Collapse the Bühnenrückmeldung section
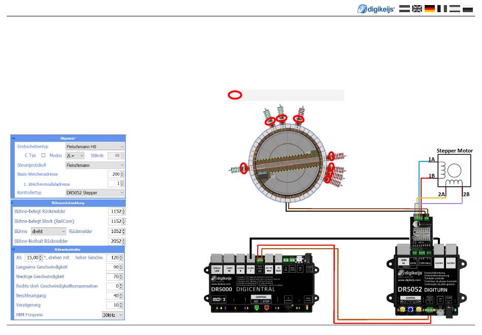Viewport: 482px width, 335px height. 13,203
